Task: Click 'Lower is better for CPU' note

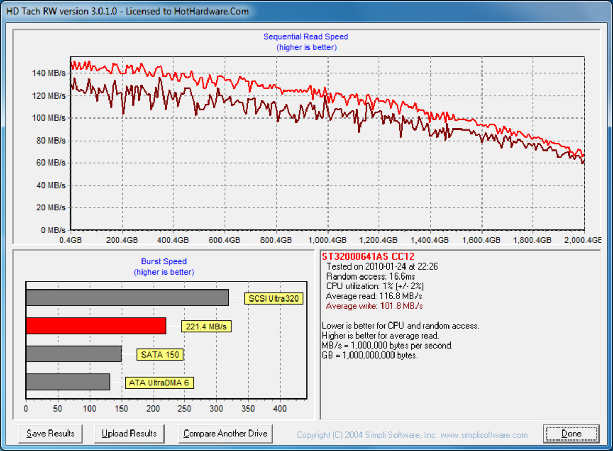Action: (400, 326)
